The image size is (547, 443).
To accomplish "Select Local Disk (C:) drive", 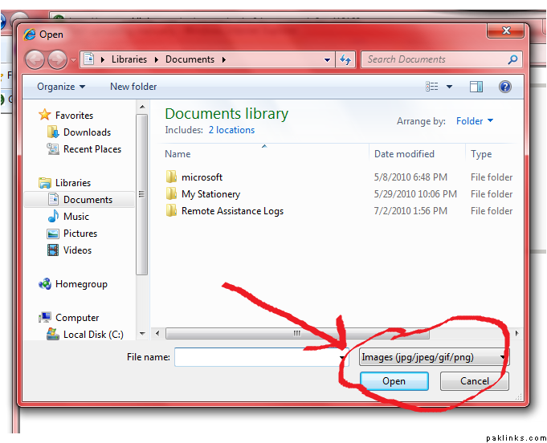I will 92,335.
